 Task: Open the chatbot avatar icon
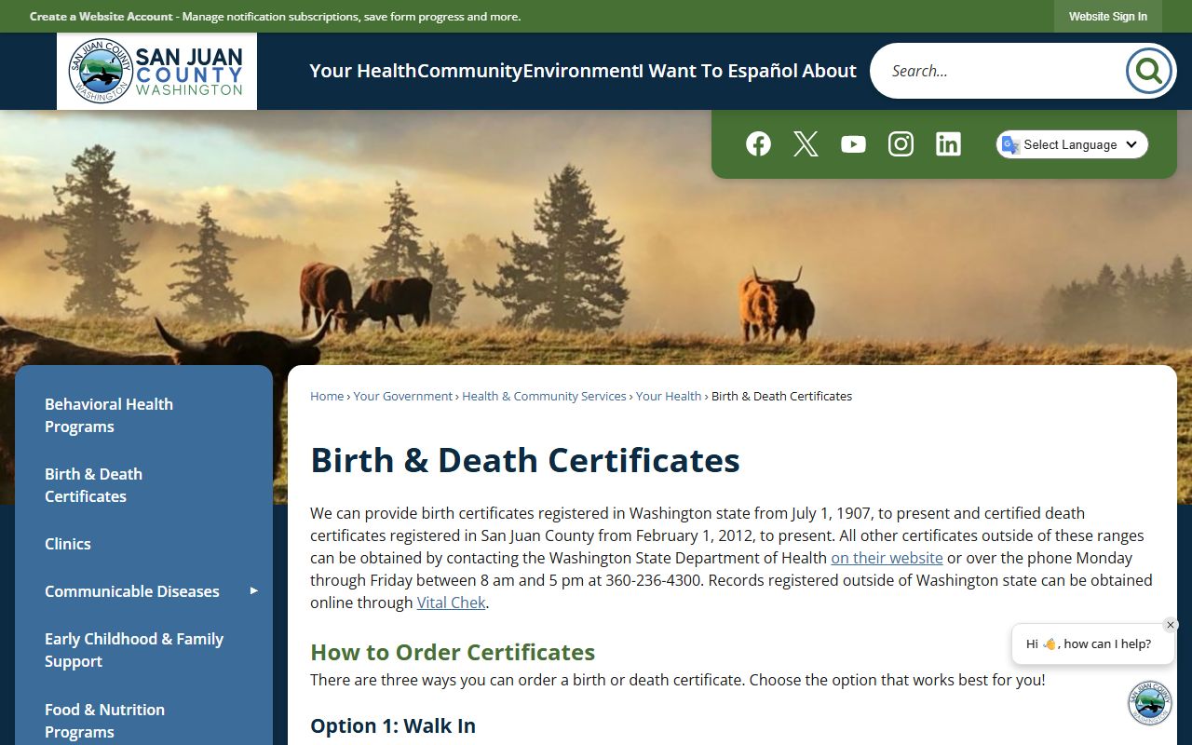[1150, 702]
